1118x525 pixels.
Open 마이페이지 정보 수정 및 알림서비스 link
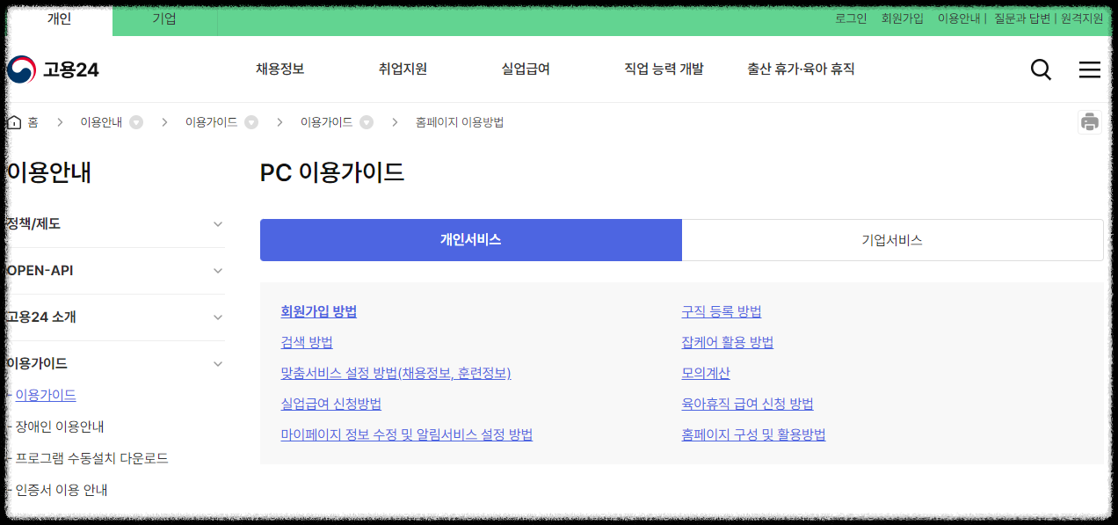407,435
